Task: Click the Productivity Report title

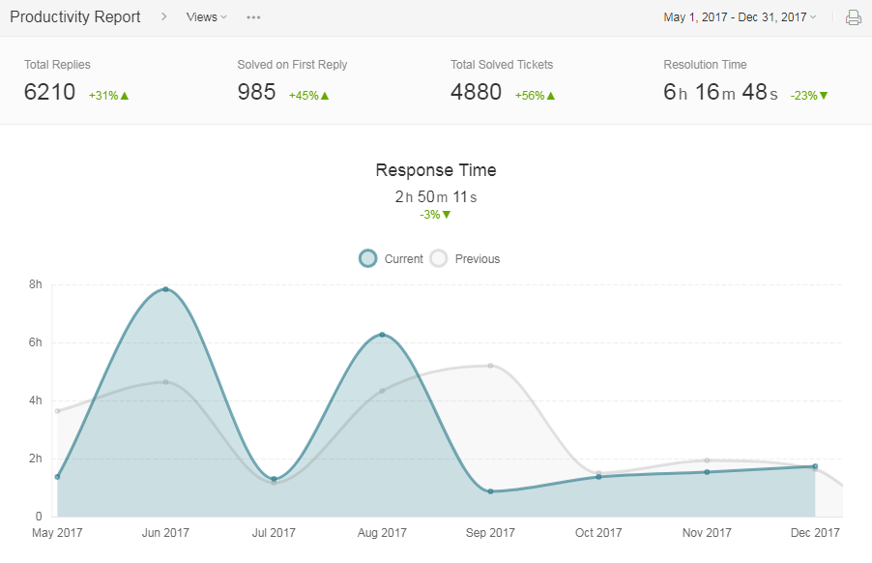Action: 75,16
